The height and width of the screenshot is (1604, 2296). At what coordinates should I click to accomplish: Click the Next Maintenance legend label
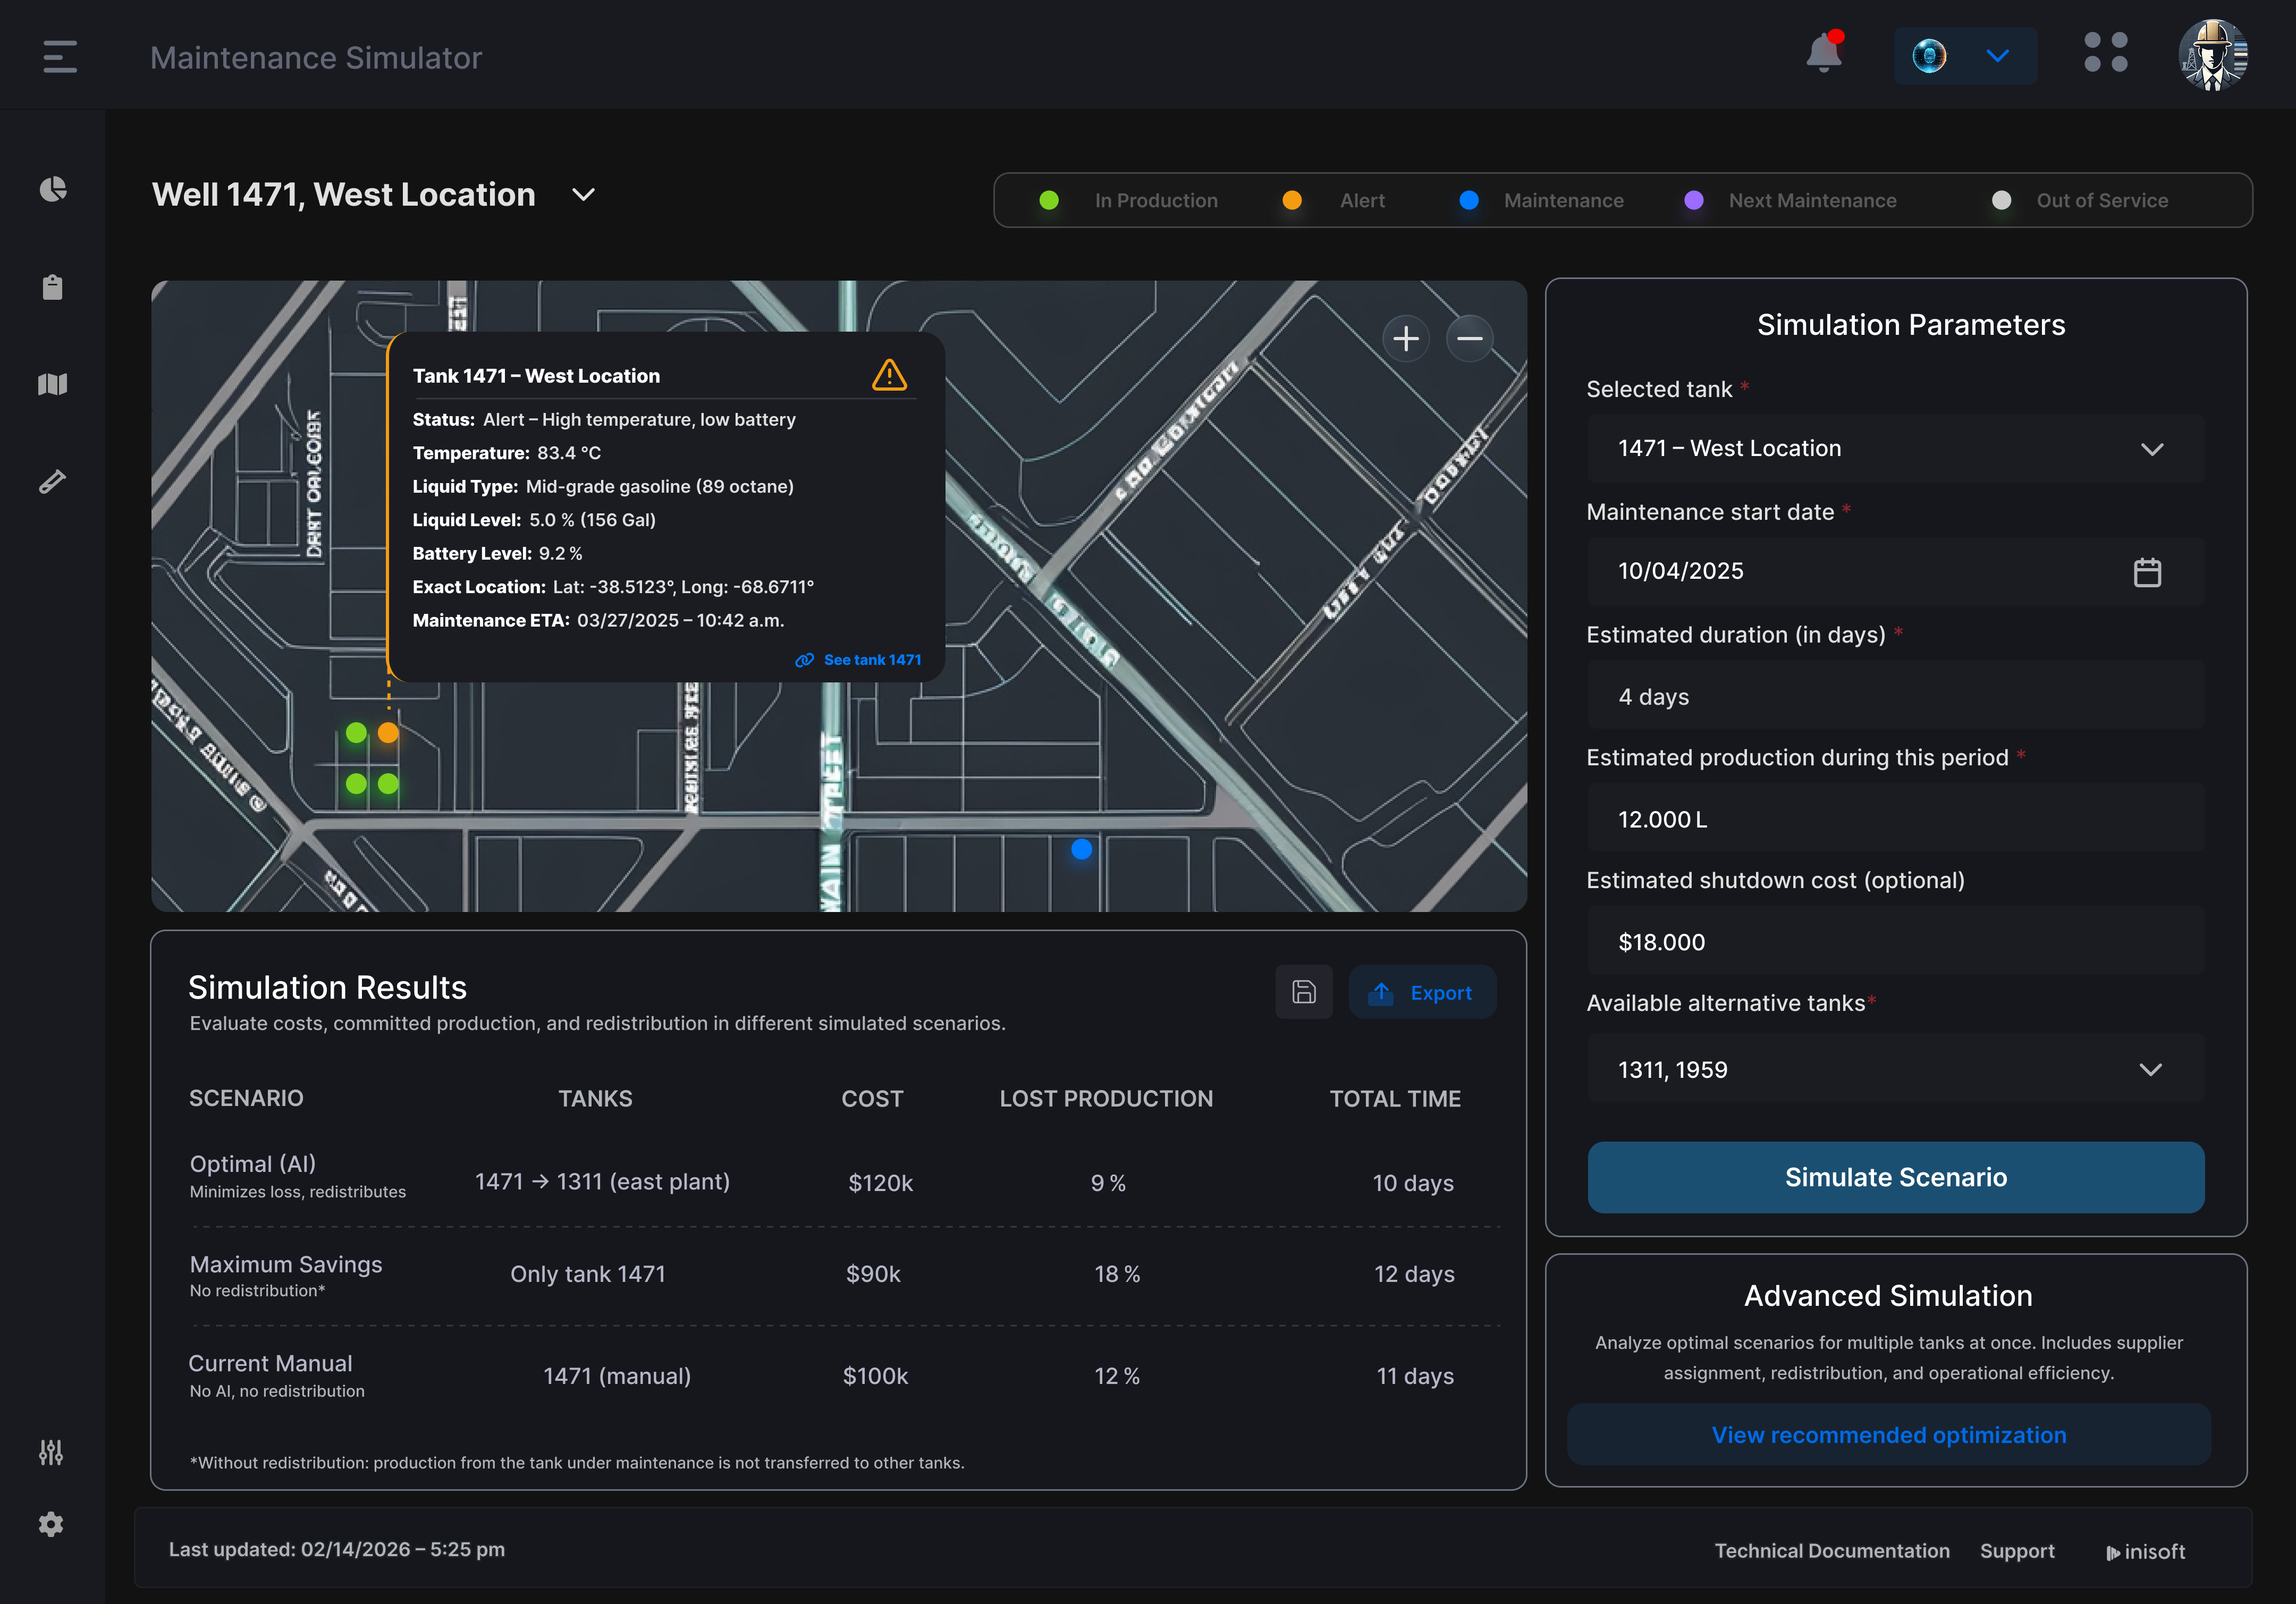point(1812,200)
